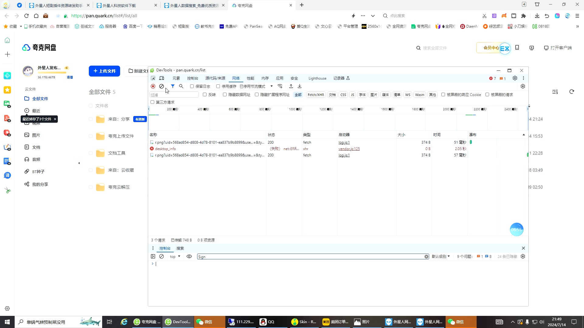Open the browser downloads icon
Viewport: 584px width, 328px height.
click(537, 16)
